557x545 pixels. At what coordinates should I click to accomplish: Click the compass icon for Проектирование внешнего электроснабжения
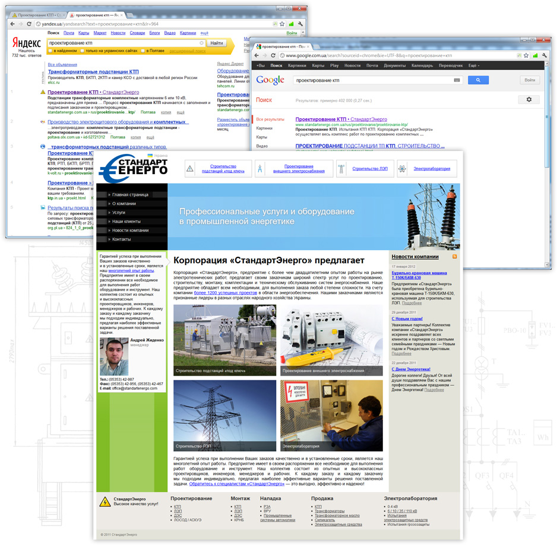pyautogui.click(x=259, y=169)
